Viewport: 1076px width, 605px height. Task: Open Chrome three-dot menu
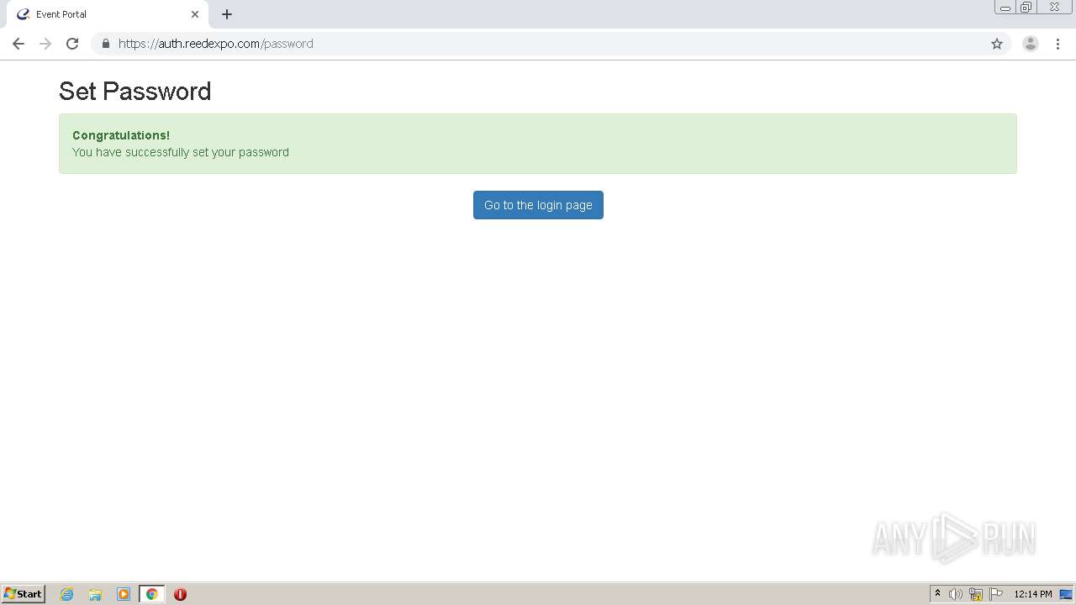[x=1058, y=44]
